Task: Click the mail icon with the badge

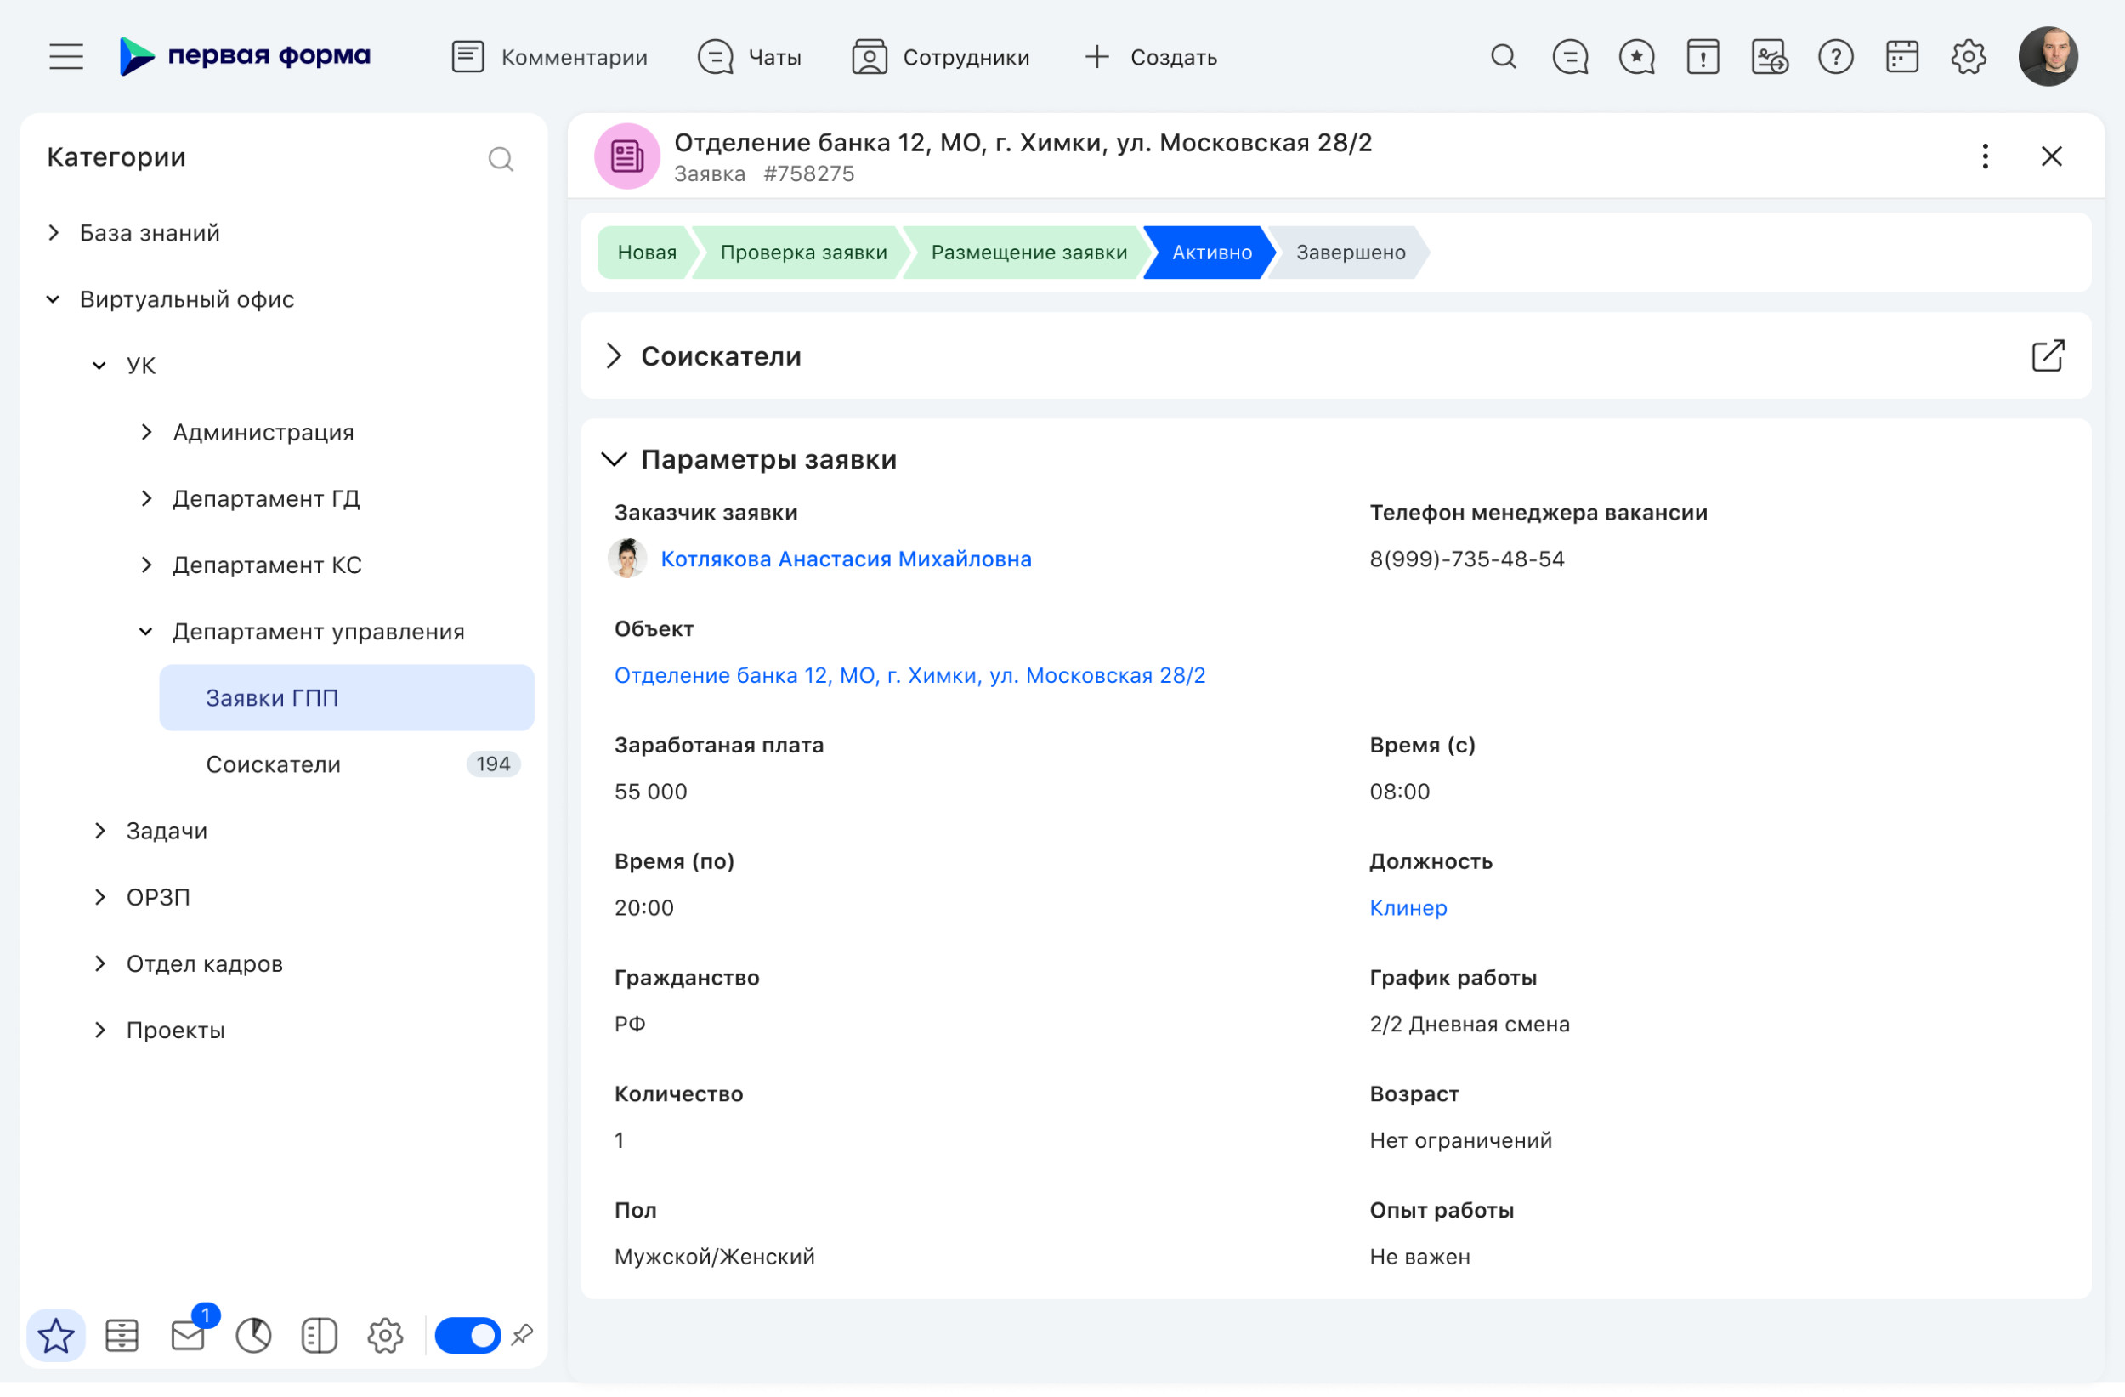Action: coord(189,1337)
